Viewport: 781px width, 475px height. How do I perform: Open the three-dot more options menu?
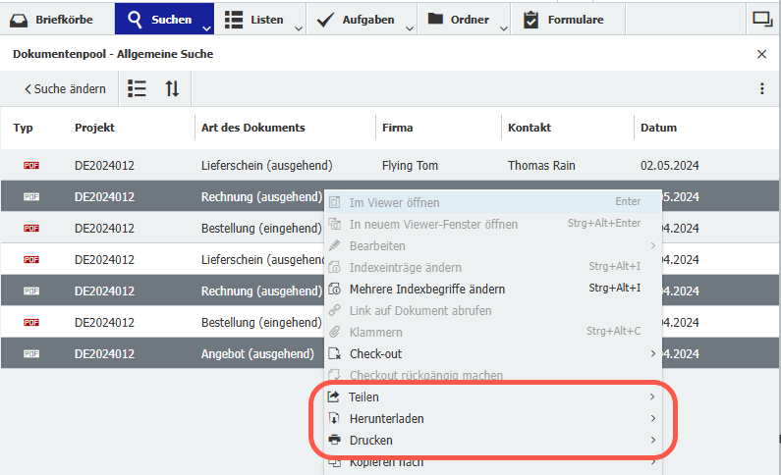click(761, 89)
